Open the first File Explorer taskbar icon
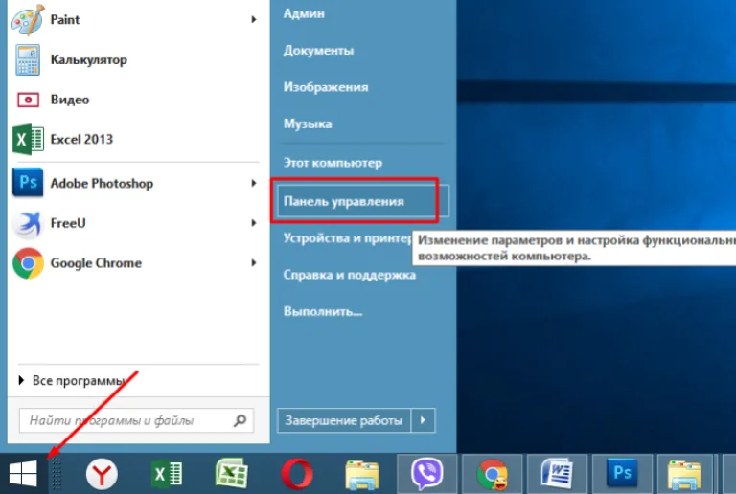 (362, 475)
